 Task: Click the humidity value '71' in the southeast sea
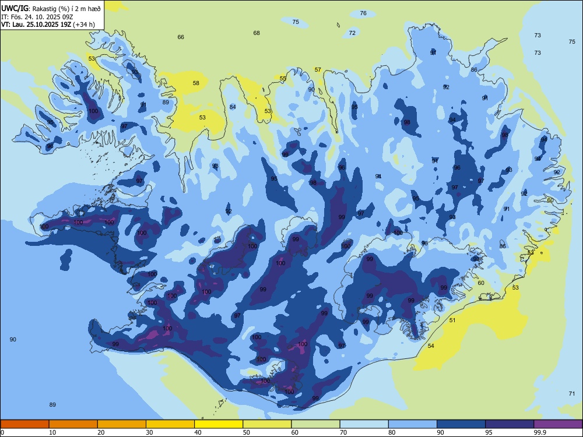[571, 393]
